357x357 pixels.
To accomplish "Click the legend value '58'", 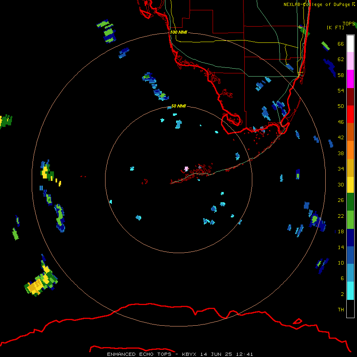I will click(x=341, y=75).
